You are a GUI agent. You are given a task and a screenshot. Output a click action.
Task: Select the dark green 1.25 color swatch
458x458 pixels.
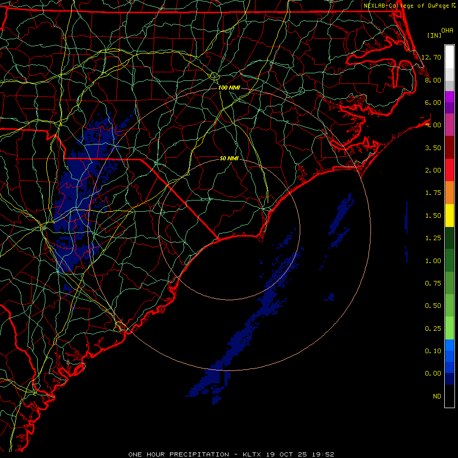tap(449, 238)
